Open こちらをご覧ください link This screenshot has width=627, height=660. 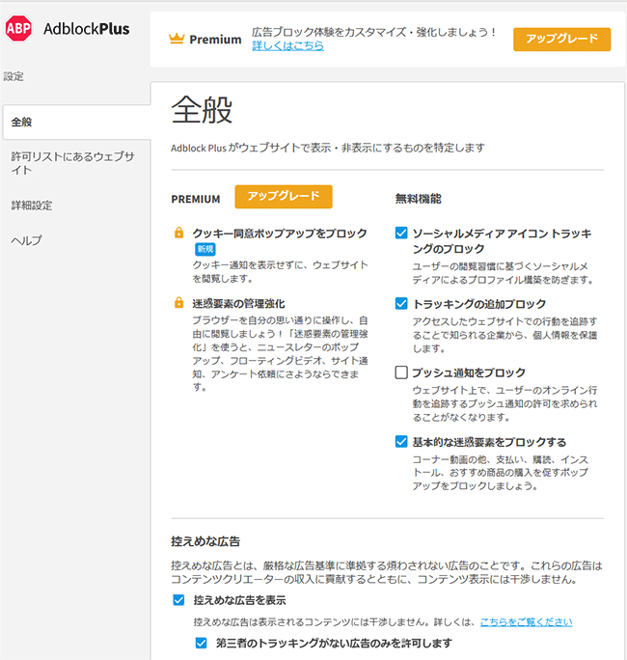(x=526, y=621)
